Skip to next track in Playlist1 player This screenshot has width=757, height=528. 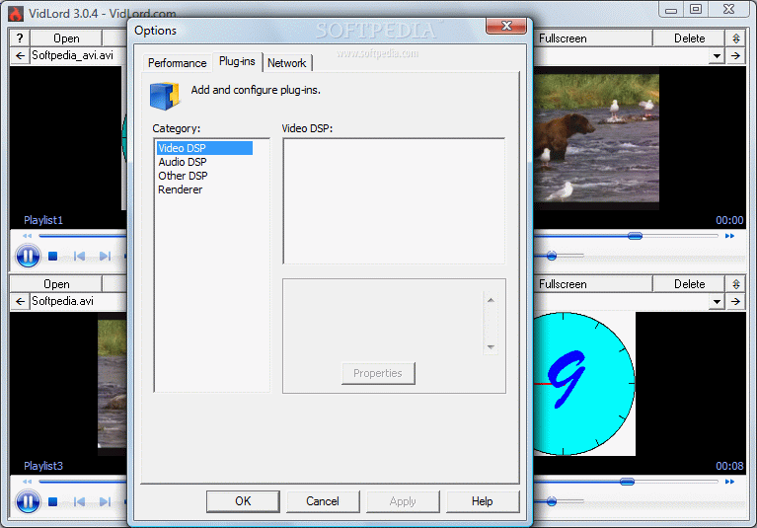(105, 256)
